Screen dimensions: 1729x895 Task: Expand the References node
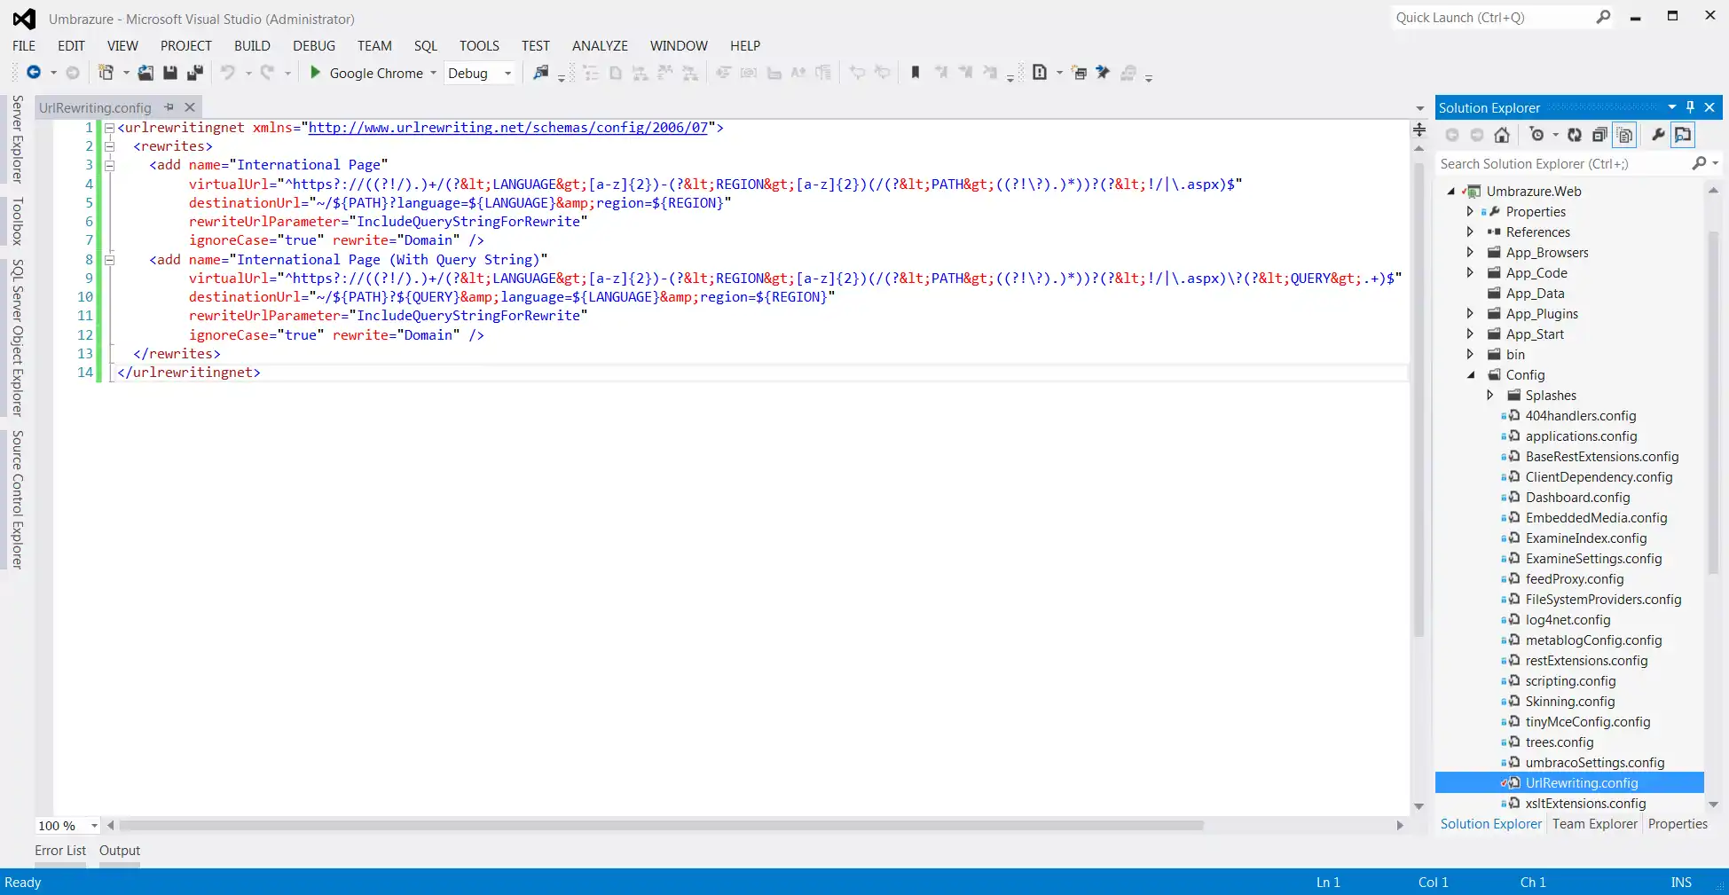pyautogui.click(x=1470, y=232)
